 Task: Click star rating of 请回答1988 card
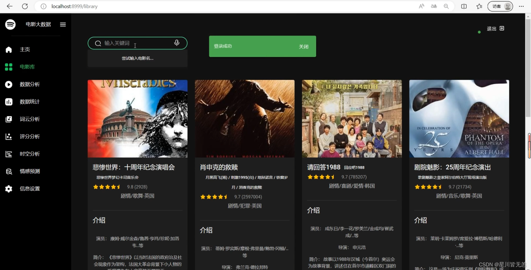[321, 177]
